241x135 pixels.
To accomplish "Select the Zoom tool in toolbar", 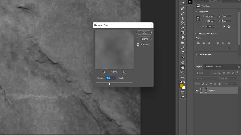I will [183, 72].
